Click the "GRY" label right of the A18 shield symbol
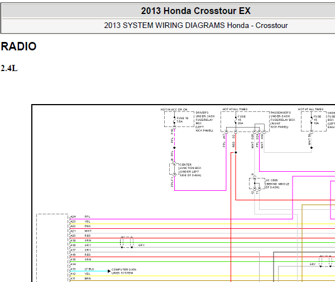 point(141,245)
